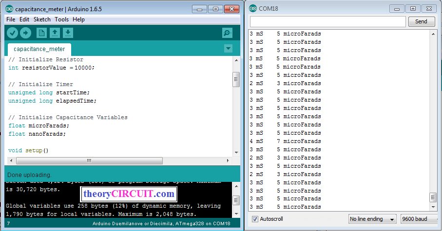This screenshot has width=442, height=231.
Task: Click the 'int resistorValue =10000;' line
Action: pos(51,68)
